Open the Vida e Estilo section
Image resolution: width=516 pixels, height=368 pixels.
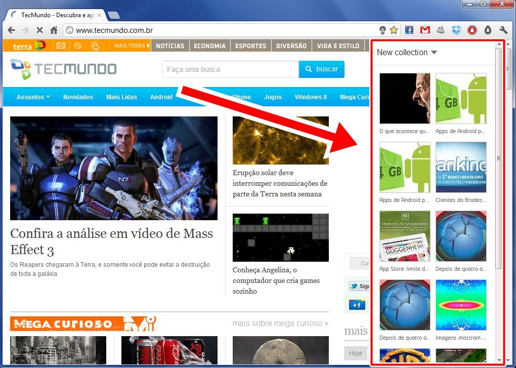pyautogui.click(x=338, y=46)
